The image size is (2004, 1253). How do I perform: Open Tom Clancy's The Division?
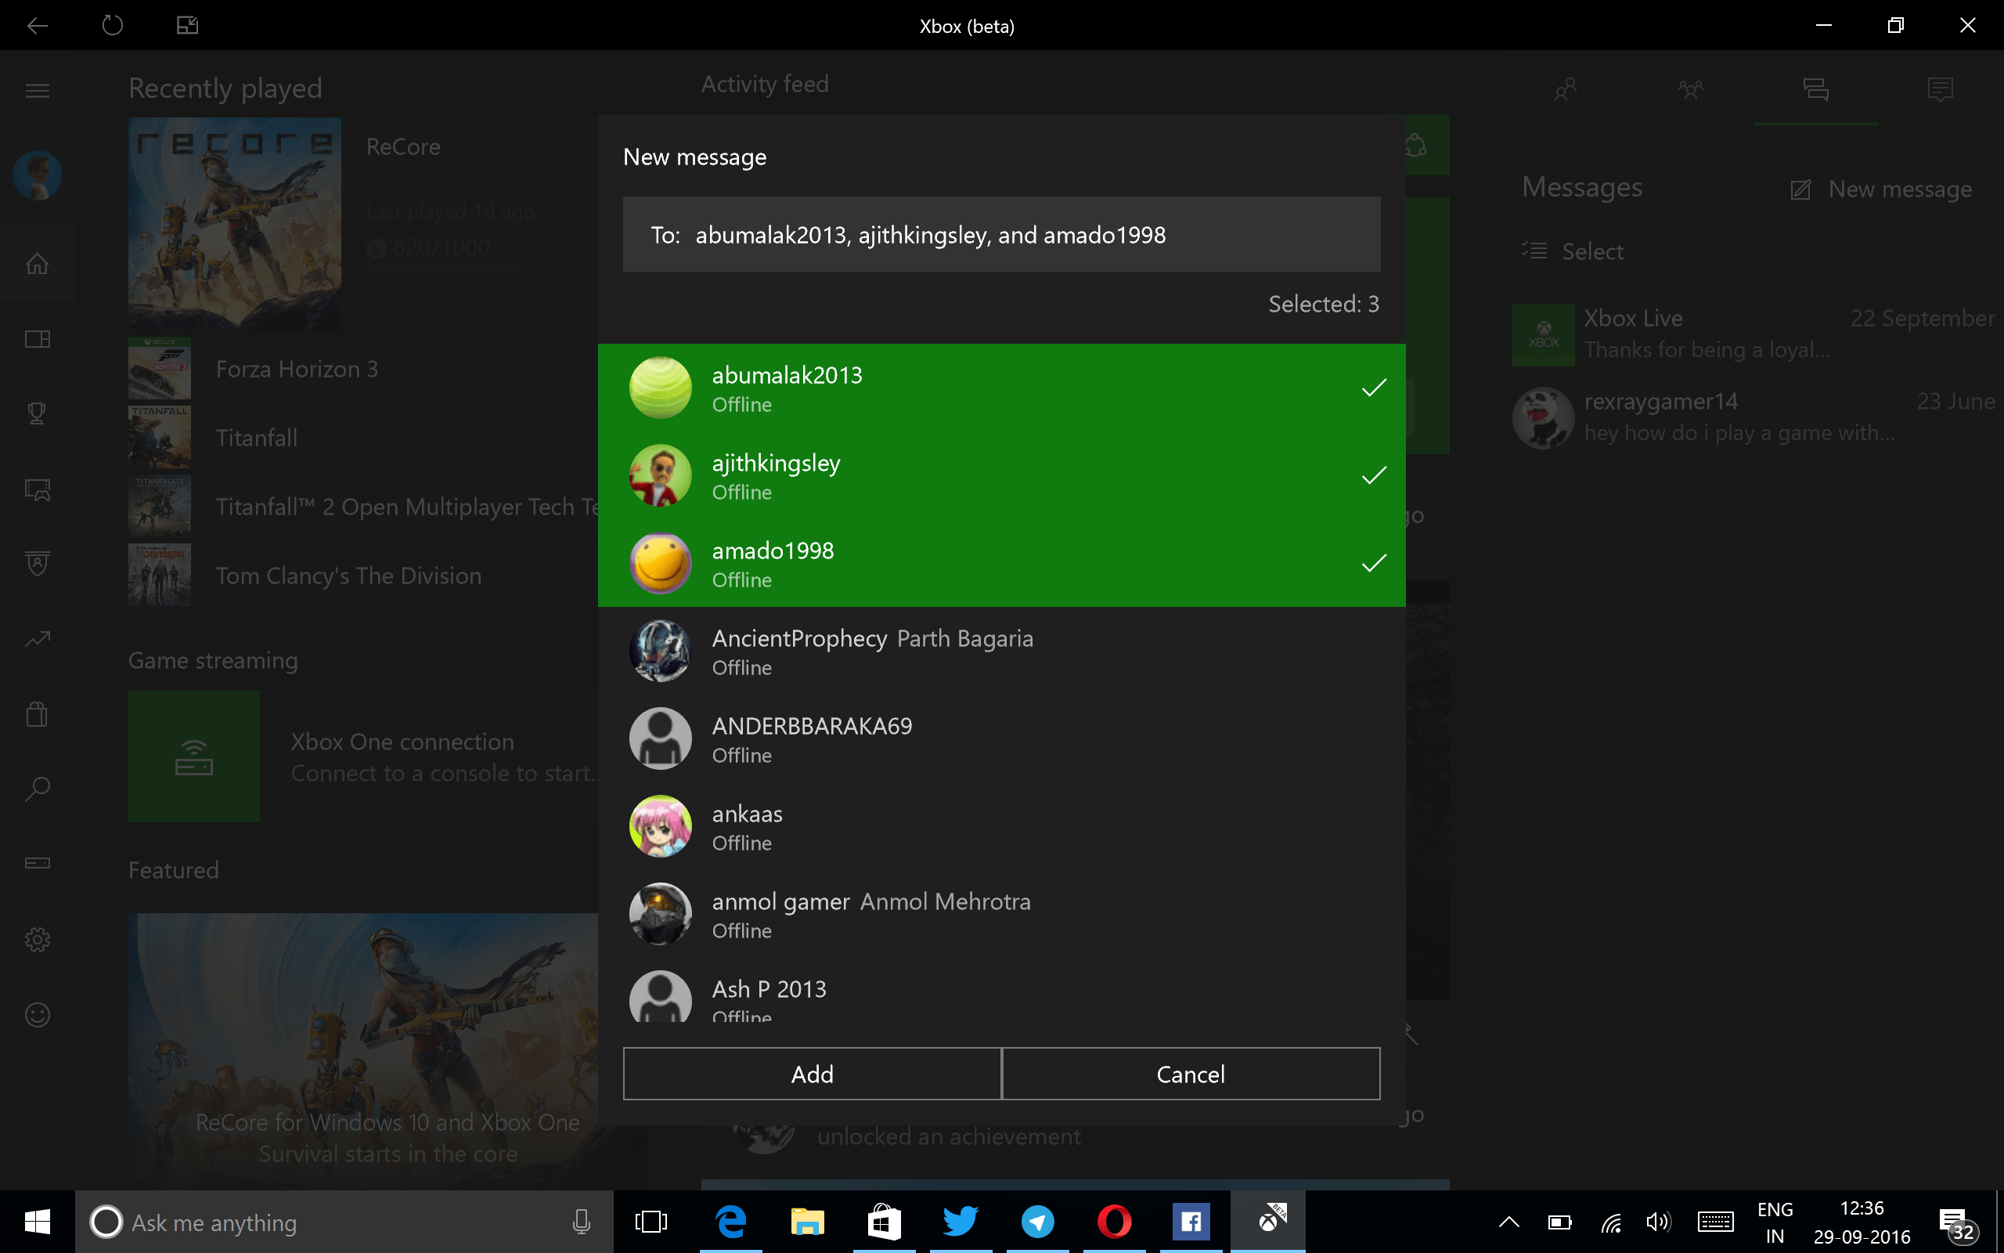[362, 575]
